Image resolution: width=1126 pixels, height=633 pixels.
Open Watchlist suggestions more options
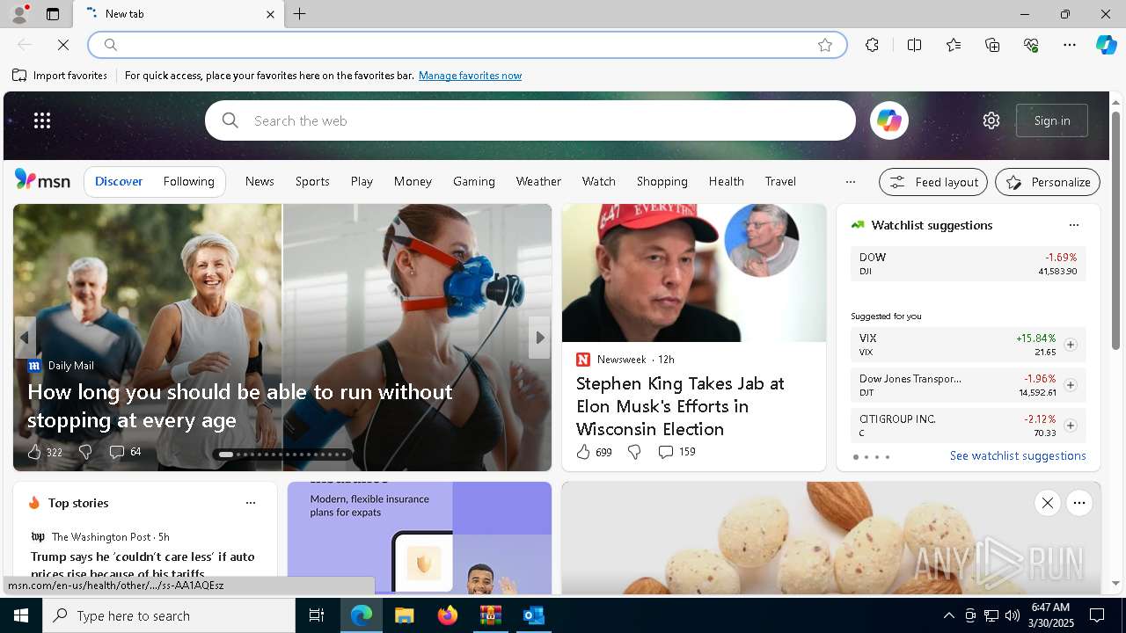(1073, 225)
